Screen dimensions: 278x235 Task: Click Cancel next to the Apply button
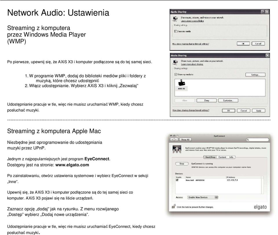pos(244,111)
